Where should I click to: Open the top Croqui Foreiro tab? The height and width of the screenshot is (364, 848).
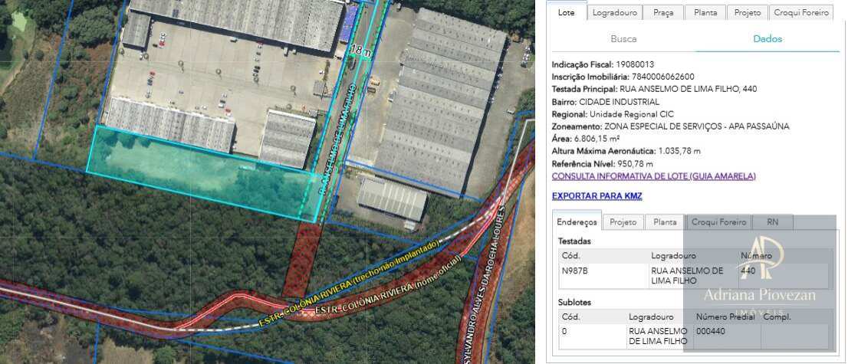801,12
